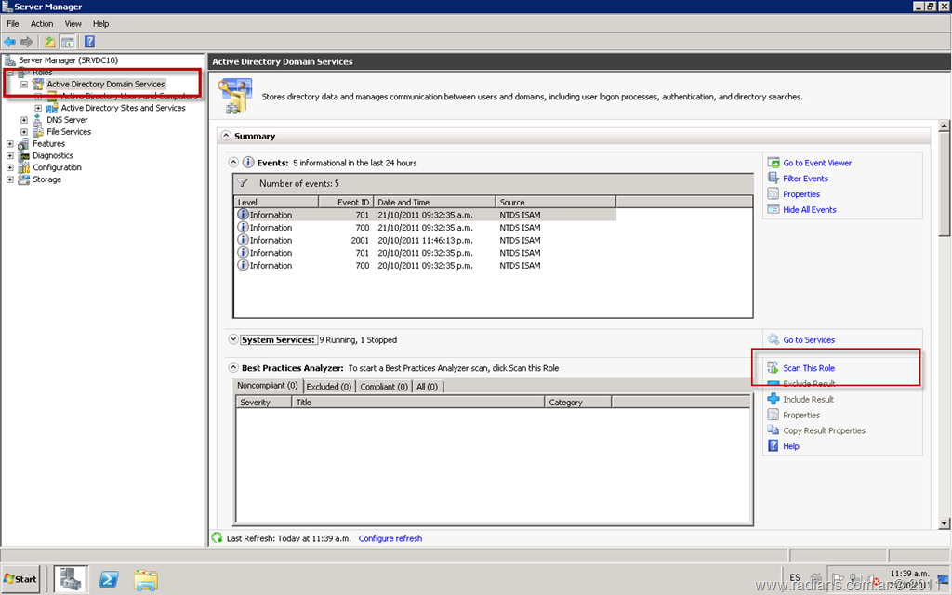Click the Configure refresh link

(390, 538)
